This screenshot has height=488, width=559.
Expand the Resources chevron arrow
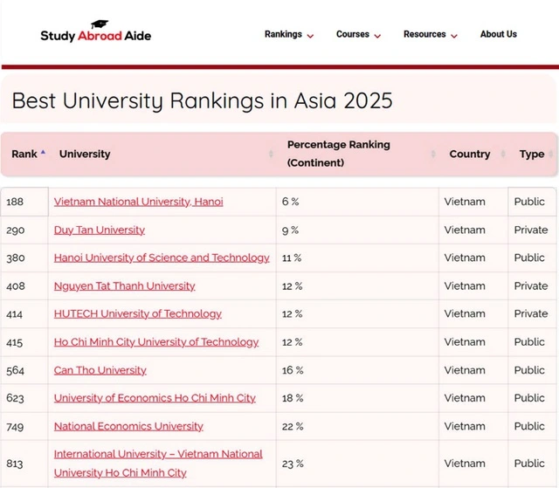454,36
